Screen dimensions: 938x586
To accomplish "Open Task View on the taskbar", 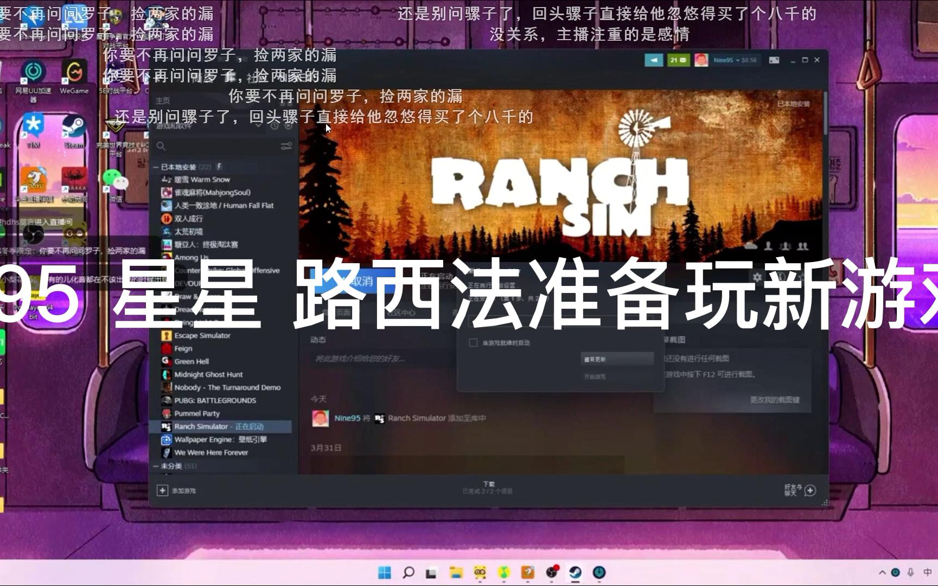I will (x=432, y=572).
